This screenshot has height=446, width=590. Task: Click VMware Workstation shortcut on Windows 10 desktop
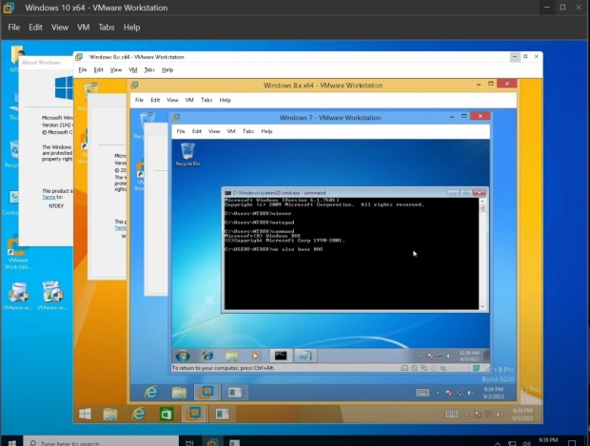tap(18, 253)
